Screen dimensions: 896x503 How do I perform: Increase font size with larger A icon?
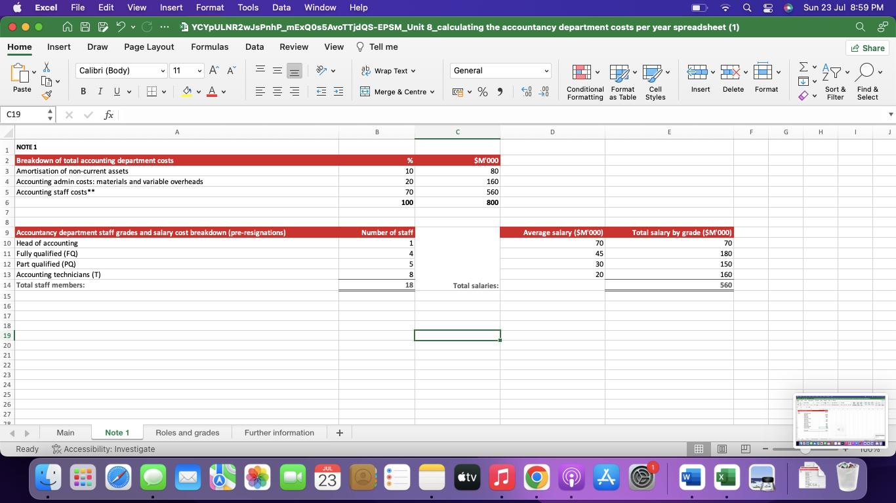click(214, 71)
